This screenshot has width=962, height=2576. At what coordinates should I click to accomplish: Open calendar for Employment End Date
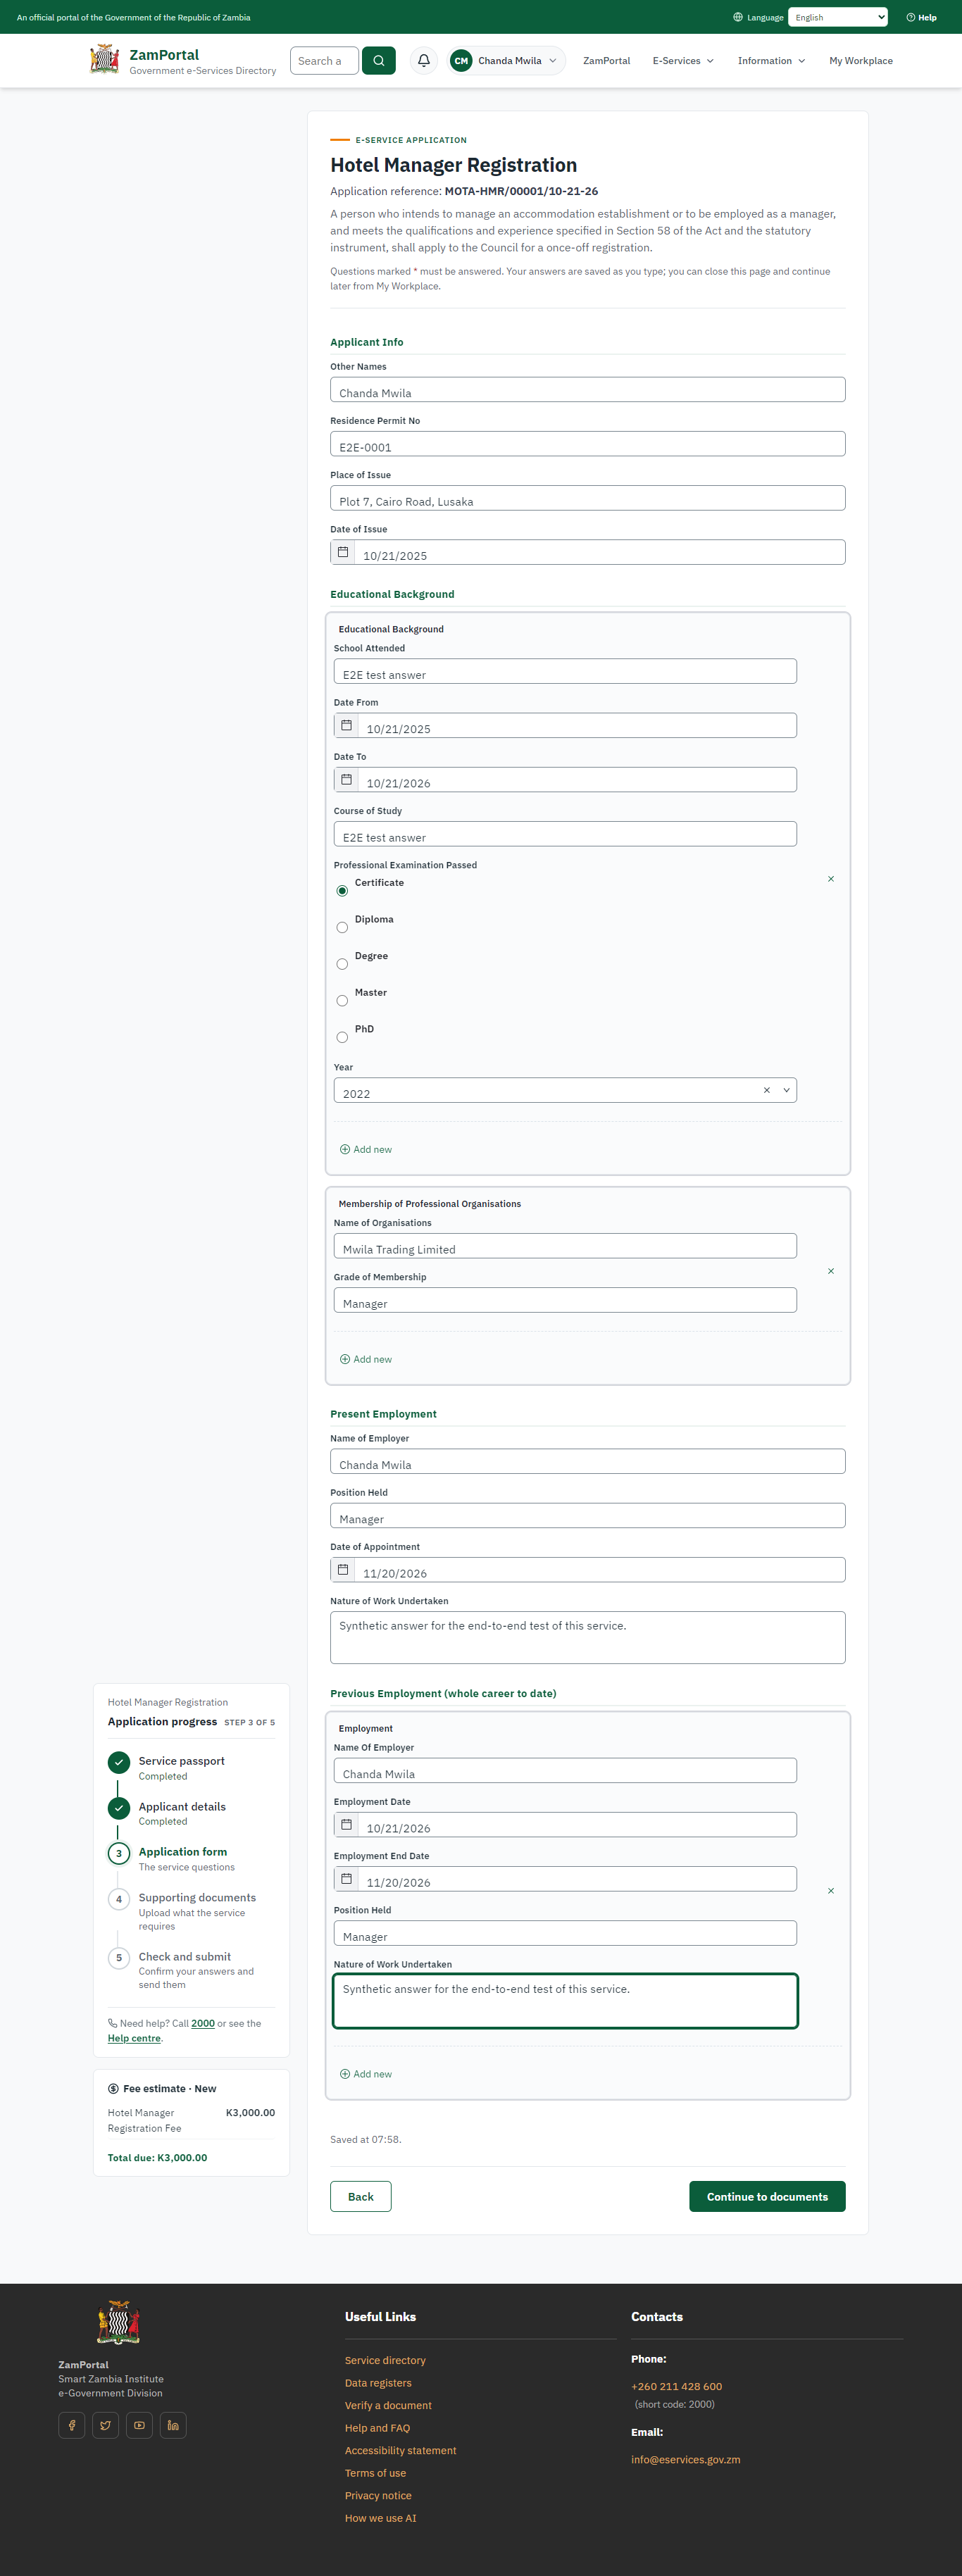pyautogui.click(x=346, y=1878)
